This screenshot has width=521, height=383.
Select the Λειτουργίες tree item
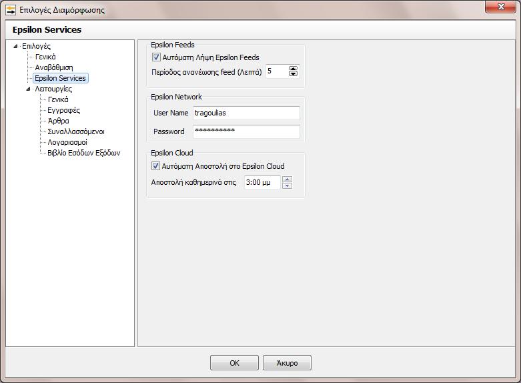[x=53, y=89]
